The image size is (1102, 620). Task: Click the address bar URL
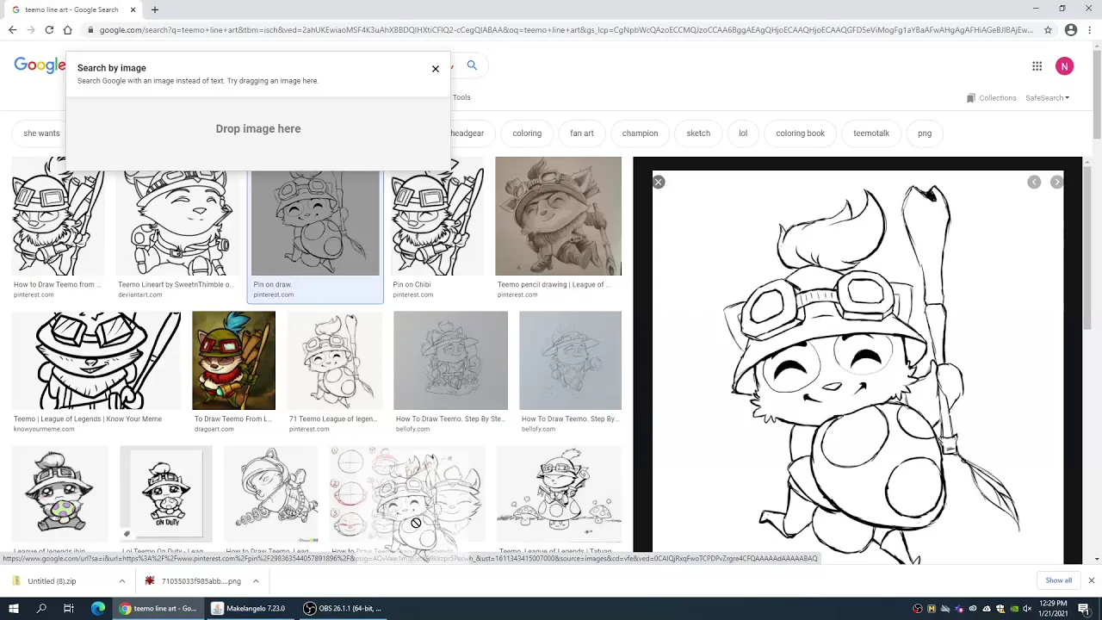pos(566,30)
